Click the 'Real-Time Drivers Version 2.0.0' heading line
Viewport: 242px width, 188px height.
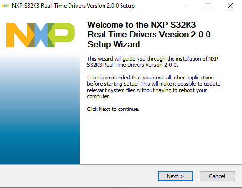(x=149, y=34)
